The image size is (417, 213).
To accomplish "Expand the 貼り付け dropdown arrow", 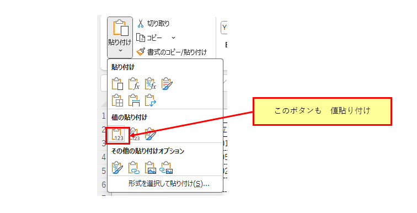I will click(120, 50).
